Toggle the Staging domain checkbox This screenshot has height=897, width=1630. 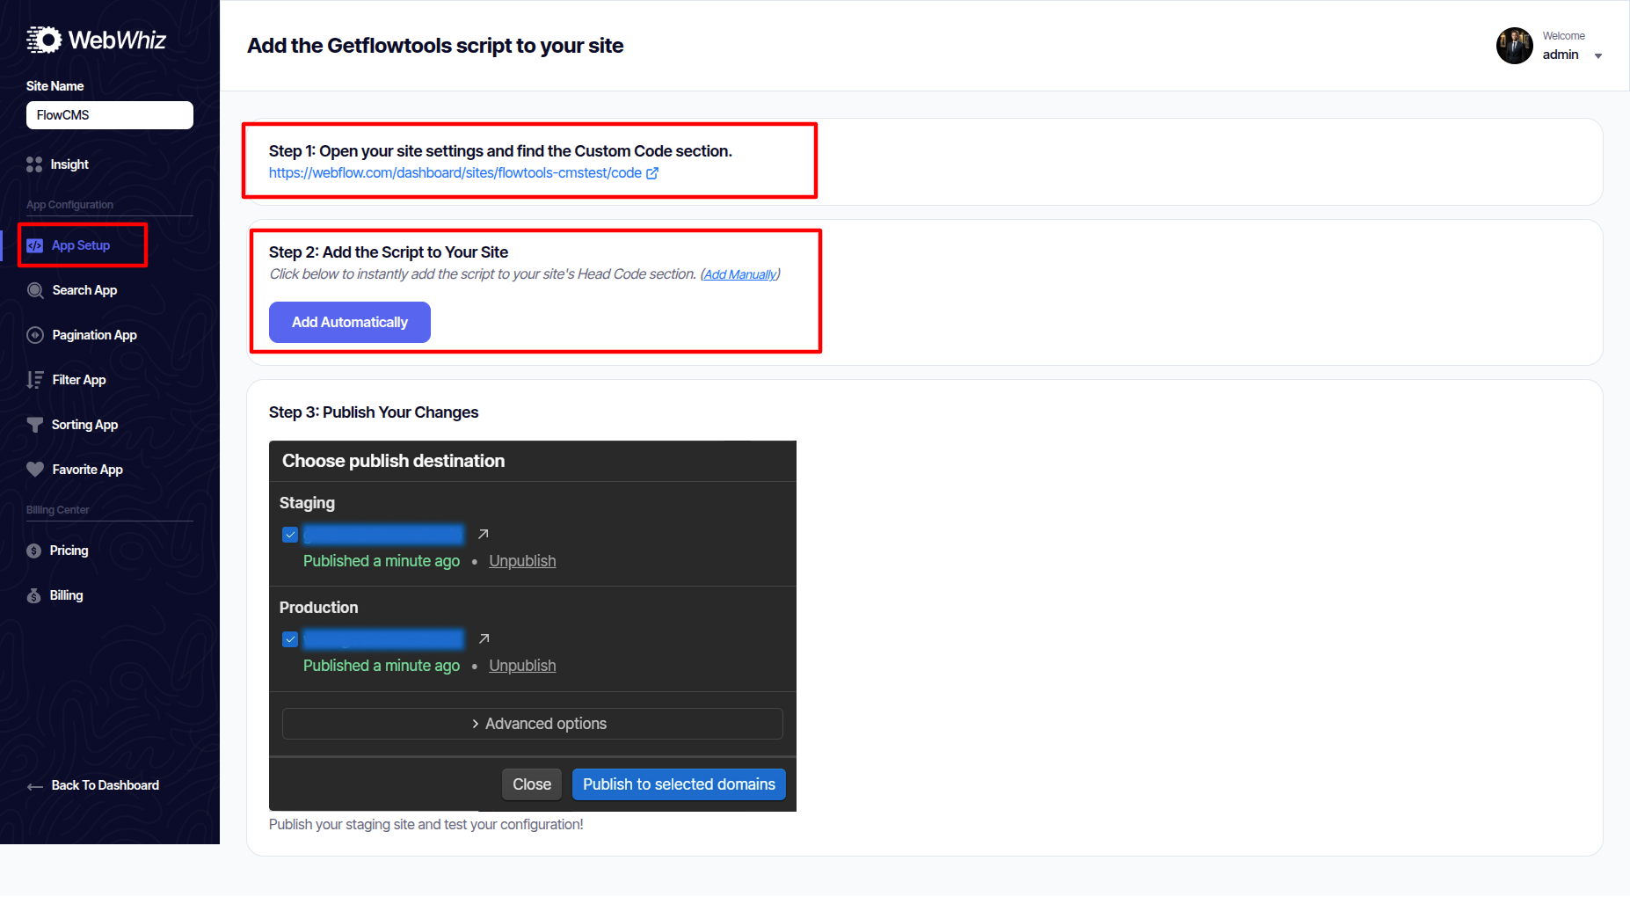click(290, 535)
